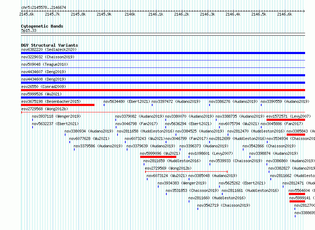315x230 pixels.
Task: Open esv1098601 (Levy2007) variant
Action: tap(211, 153)
